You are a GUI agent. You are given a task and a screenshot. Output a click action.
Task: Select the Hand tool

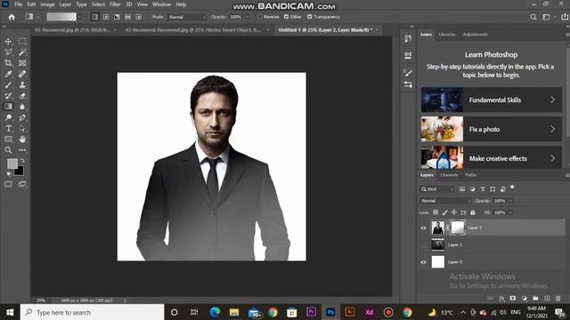tap(22, 140)
